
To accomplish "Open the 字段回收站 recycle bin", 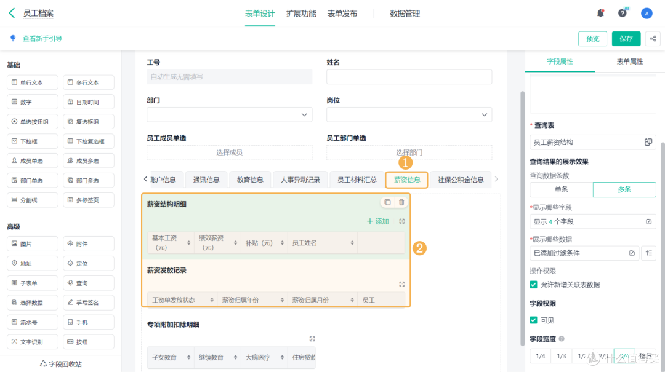I will (60, 363).
